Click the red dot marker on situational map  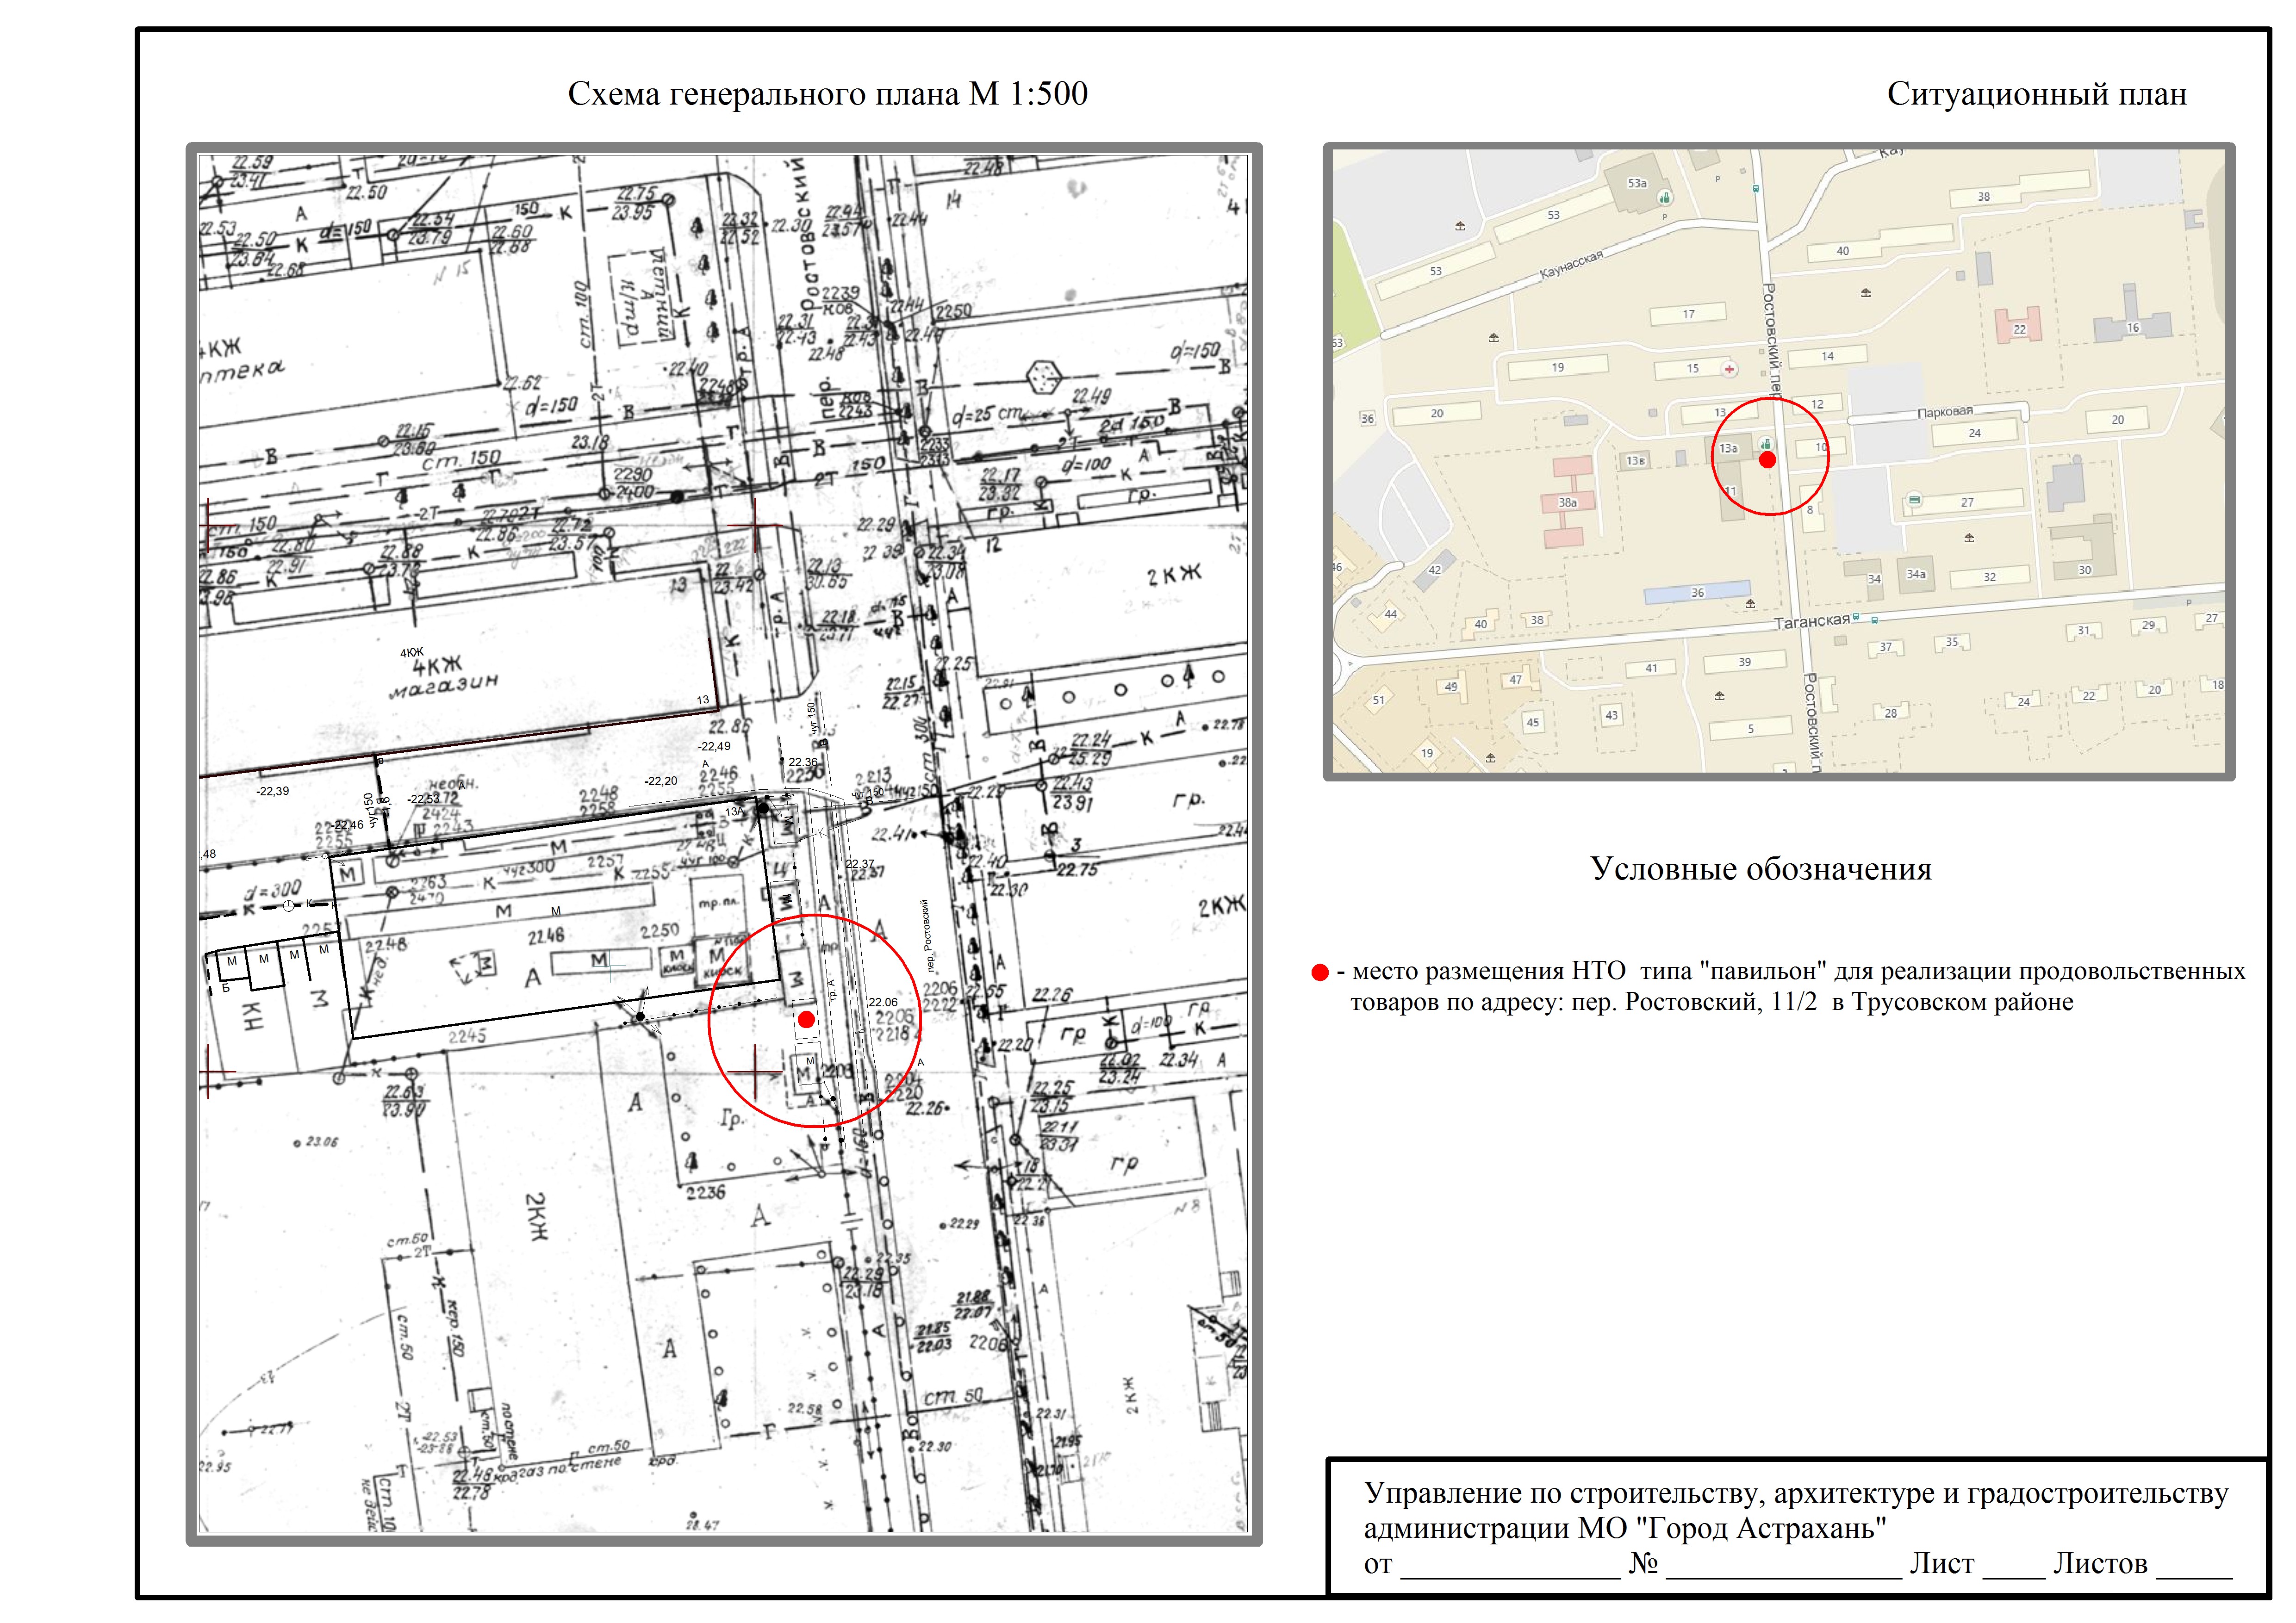1767,460
